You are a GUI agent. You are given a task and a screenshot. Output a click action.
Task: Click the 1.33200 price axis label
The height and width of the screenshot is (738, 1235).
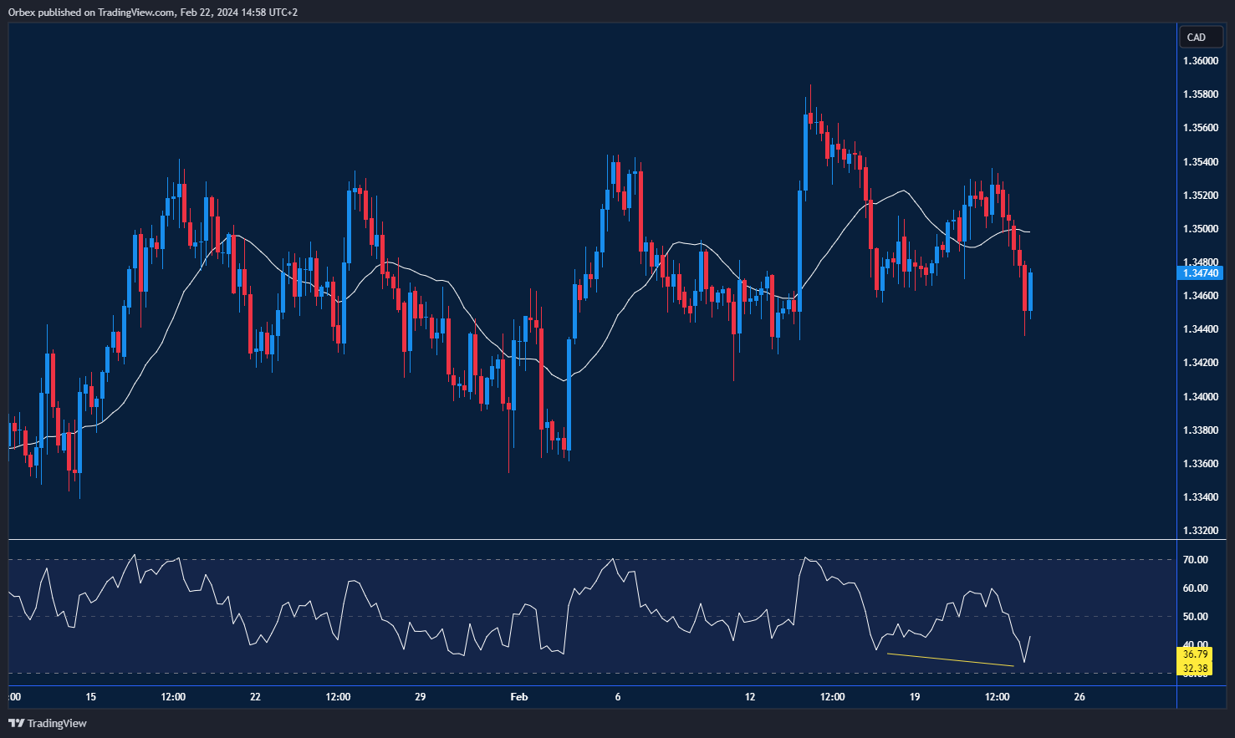(x=1200, y=531)
